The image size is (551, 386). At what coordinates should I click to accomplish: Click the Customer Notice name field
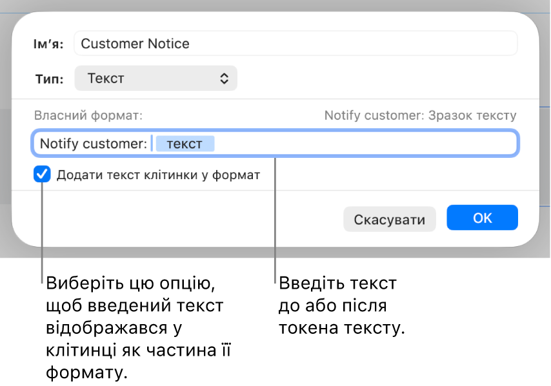point(296,44)
